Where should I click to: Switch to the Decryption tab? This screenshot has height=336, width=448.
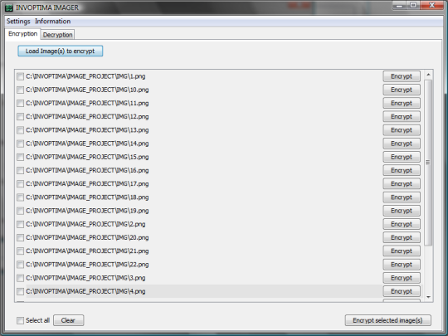(x=57, y=35)
